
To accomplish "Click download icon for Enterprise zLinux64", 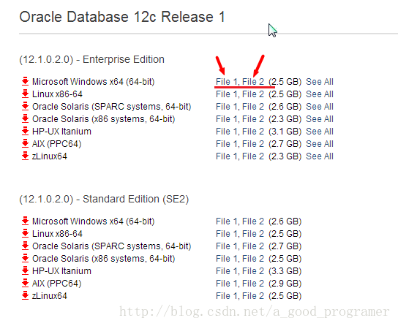I will pos(25,156).
